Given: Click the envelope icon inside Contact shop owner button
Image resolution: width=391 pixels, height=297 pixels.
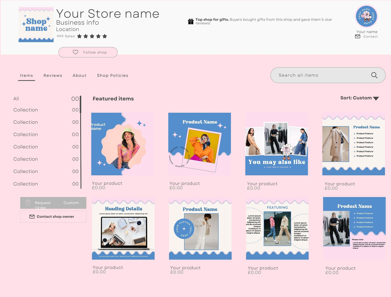Looking at the screenshot, I should pos(32,217).
